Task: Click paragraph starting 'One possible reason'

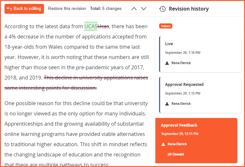Action: click(76, 134)
